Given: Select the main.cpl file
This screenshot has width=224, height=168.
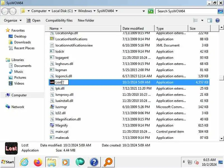Looking at the screenshot, I should point(62,132).
